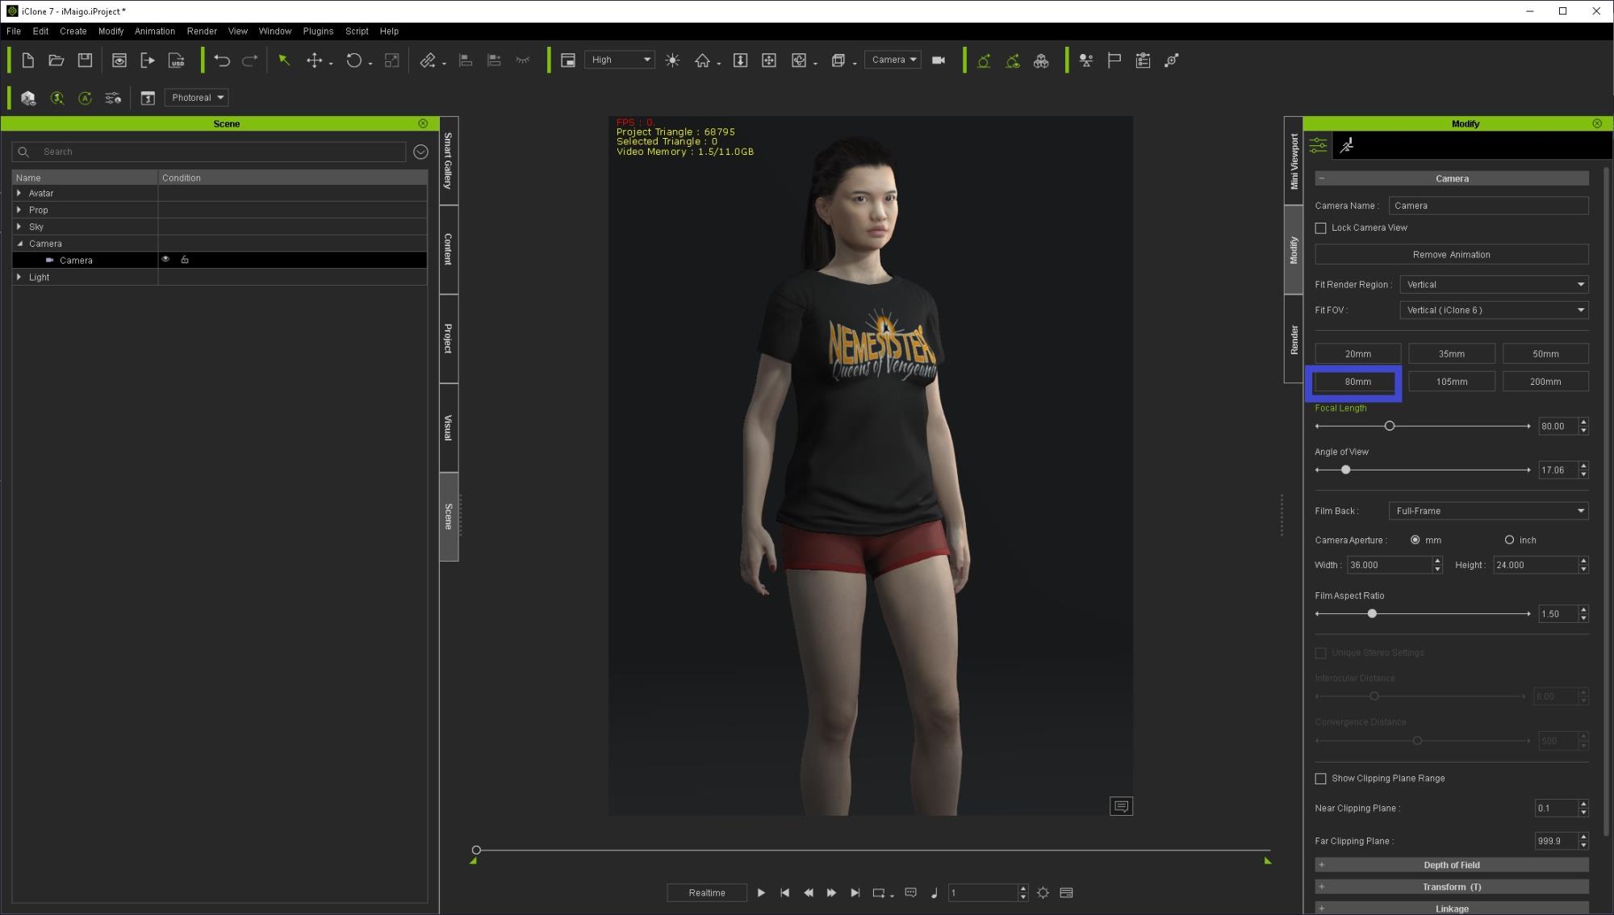
Task: Open the Fit FOV dropdown
Action: click(x=1494, y=310)
